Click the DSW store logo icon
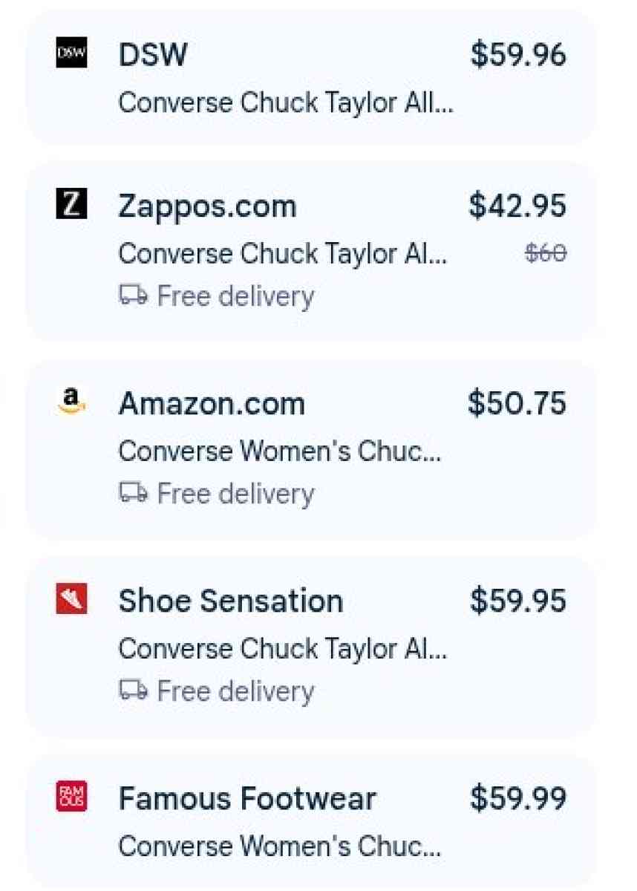Screen dimensions: 637x891 [x=71, y=52]
